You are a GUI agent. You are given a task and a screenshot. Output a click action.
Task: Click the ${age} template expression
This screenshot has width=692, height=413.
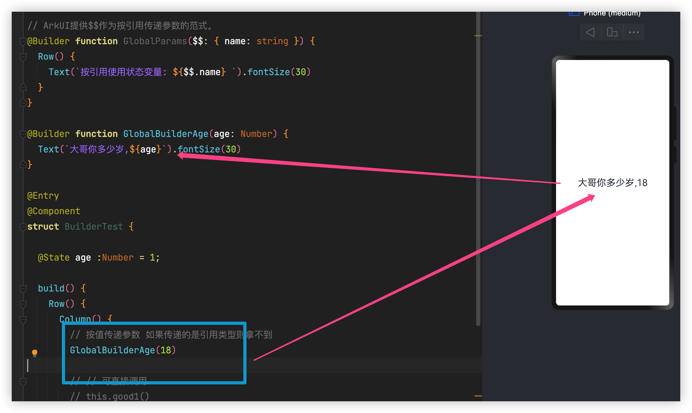[145, 149]
